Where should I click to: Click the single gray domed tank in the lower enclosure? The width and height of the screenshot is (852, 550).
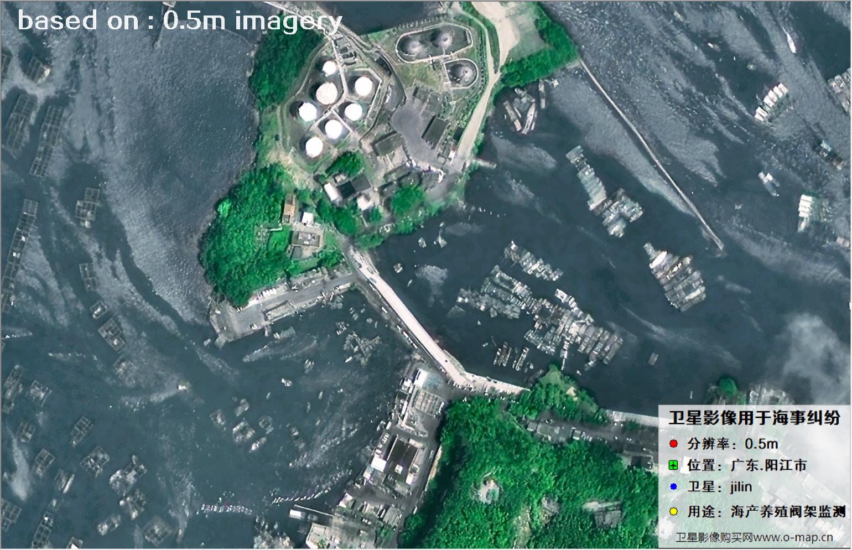(460, 71)
